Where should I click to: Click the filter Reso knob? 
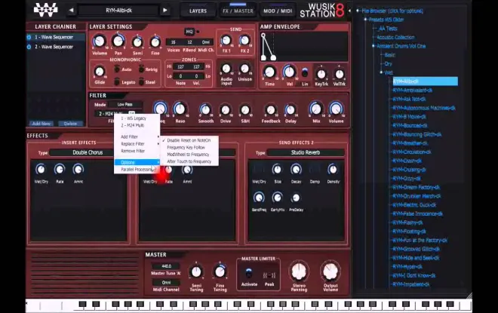click(180, 109)
